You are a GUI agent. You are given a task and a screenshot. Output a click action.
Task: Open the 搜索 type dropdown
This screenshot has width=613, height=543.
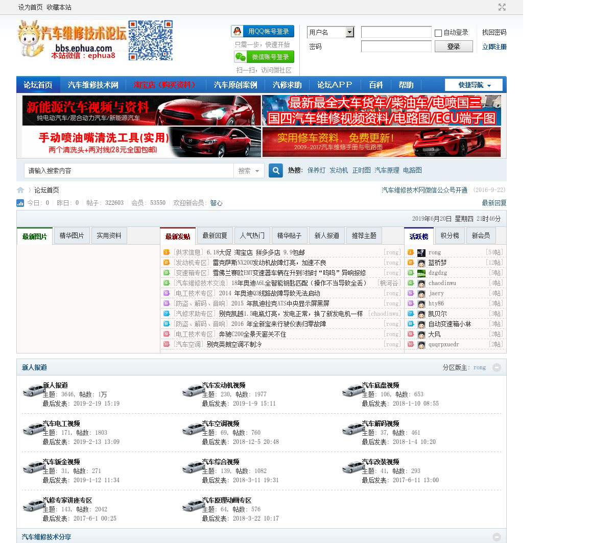pos(249,171)
